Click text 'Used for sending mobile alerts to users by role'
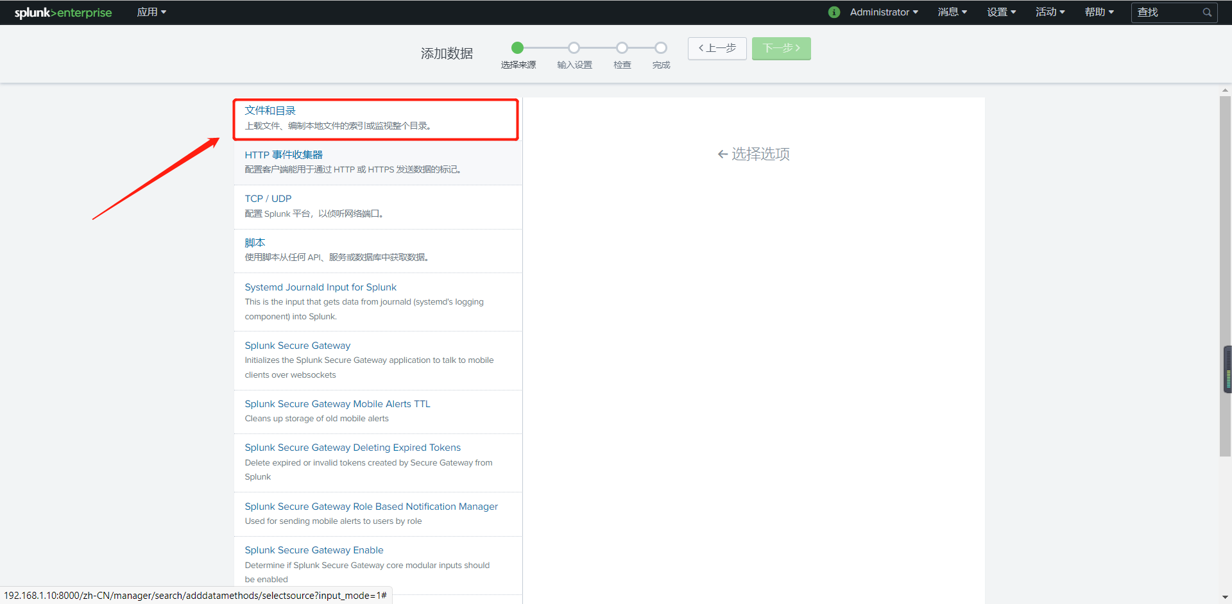Screen dimensions: 1232x604 click(x=333, y=521)
